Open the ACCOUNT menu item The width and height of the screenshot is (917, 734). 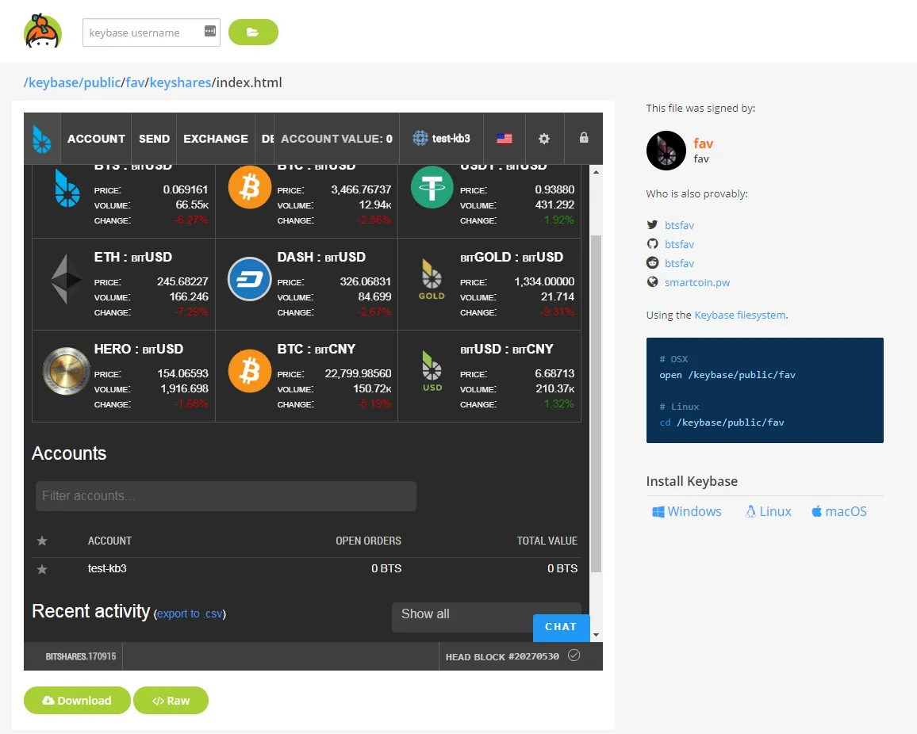pyautogui.click(x=96, y=139)
